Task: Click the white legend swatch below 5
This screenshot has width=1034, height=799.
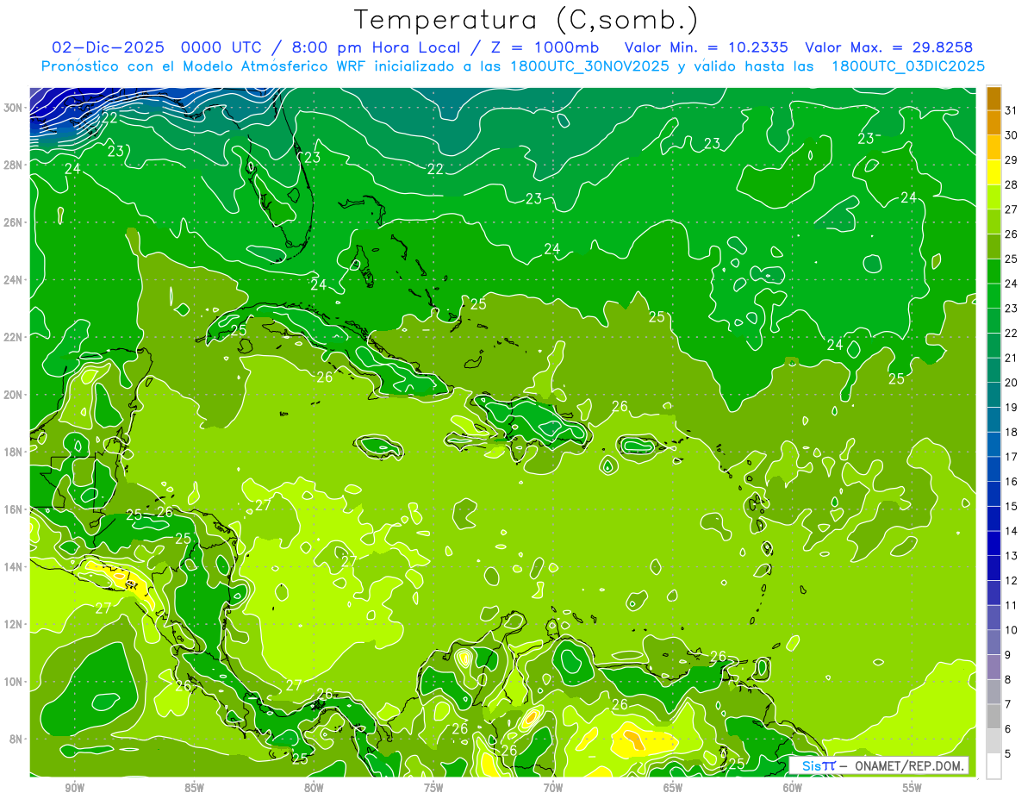Action: point(994,766)
